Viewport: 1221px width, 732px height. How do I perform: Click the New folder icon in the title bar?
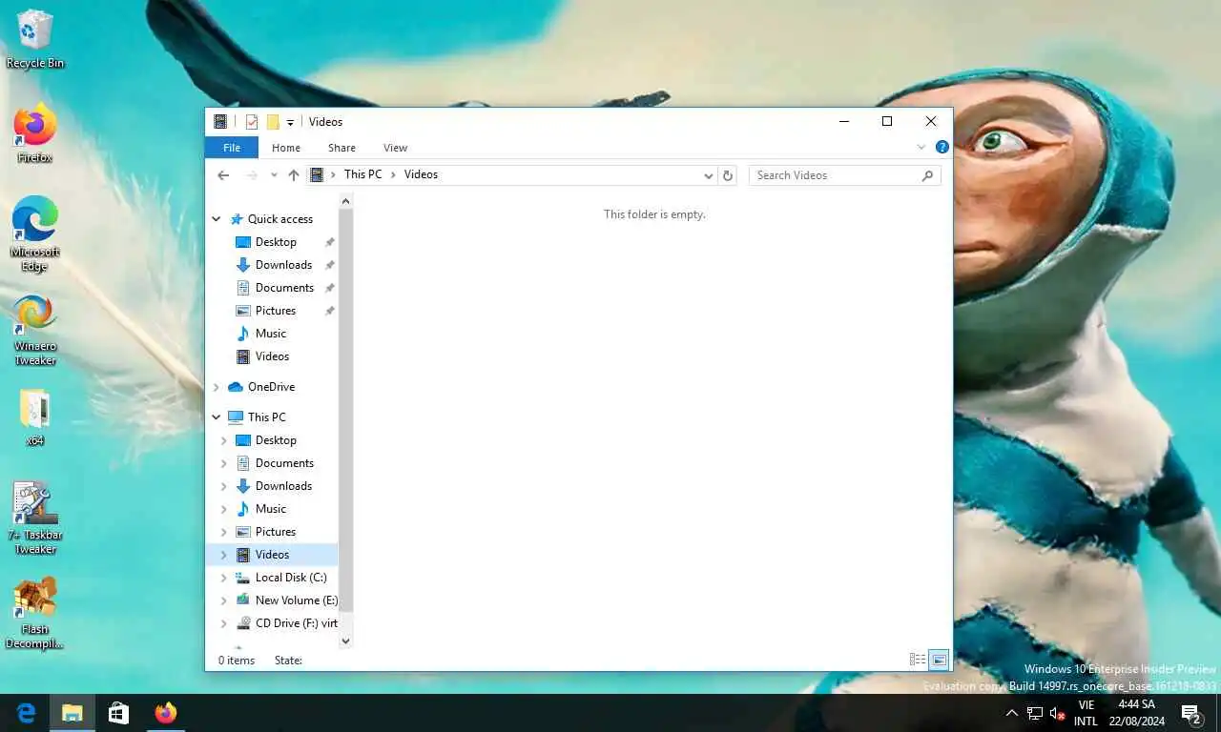273,122
